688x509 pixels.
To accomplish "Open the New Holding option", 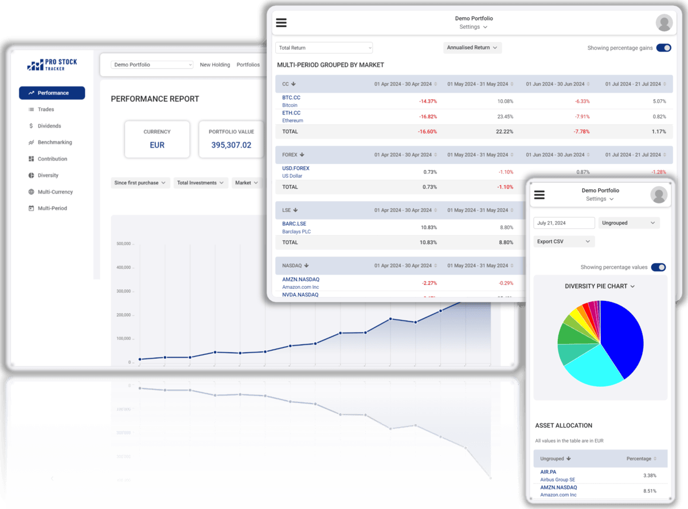I will pos(214,65).
